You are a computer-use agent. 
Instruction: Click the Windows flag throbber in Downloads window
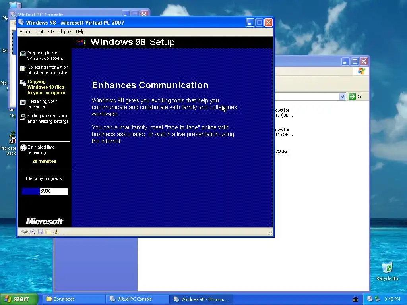coord(361,71)
